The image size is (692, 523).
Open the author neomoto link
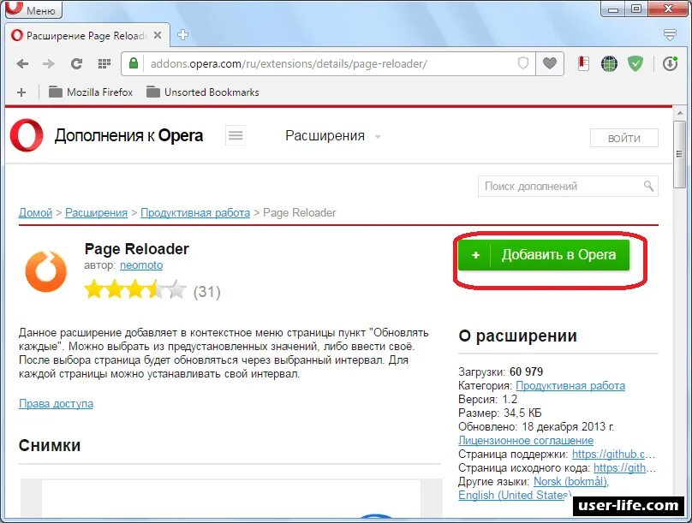coord(141,265)
